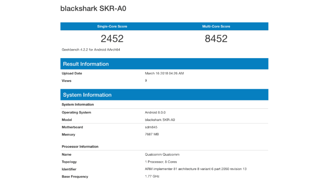Click the '1 Processor, 8 Cores' value
Screen dimensions: 328x184
[161, 162]
